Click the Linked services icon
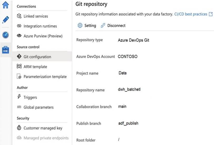This screenshot has height=145, width=214. [x=19, y=16]
